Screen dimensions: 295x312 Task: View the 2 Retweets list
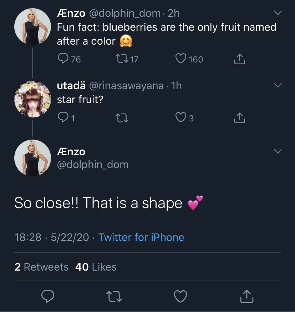(41, 267)
